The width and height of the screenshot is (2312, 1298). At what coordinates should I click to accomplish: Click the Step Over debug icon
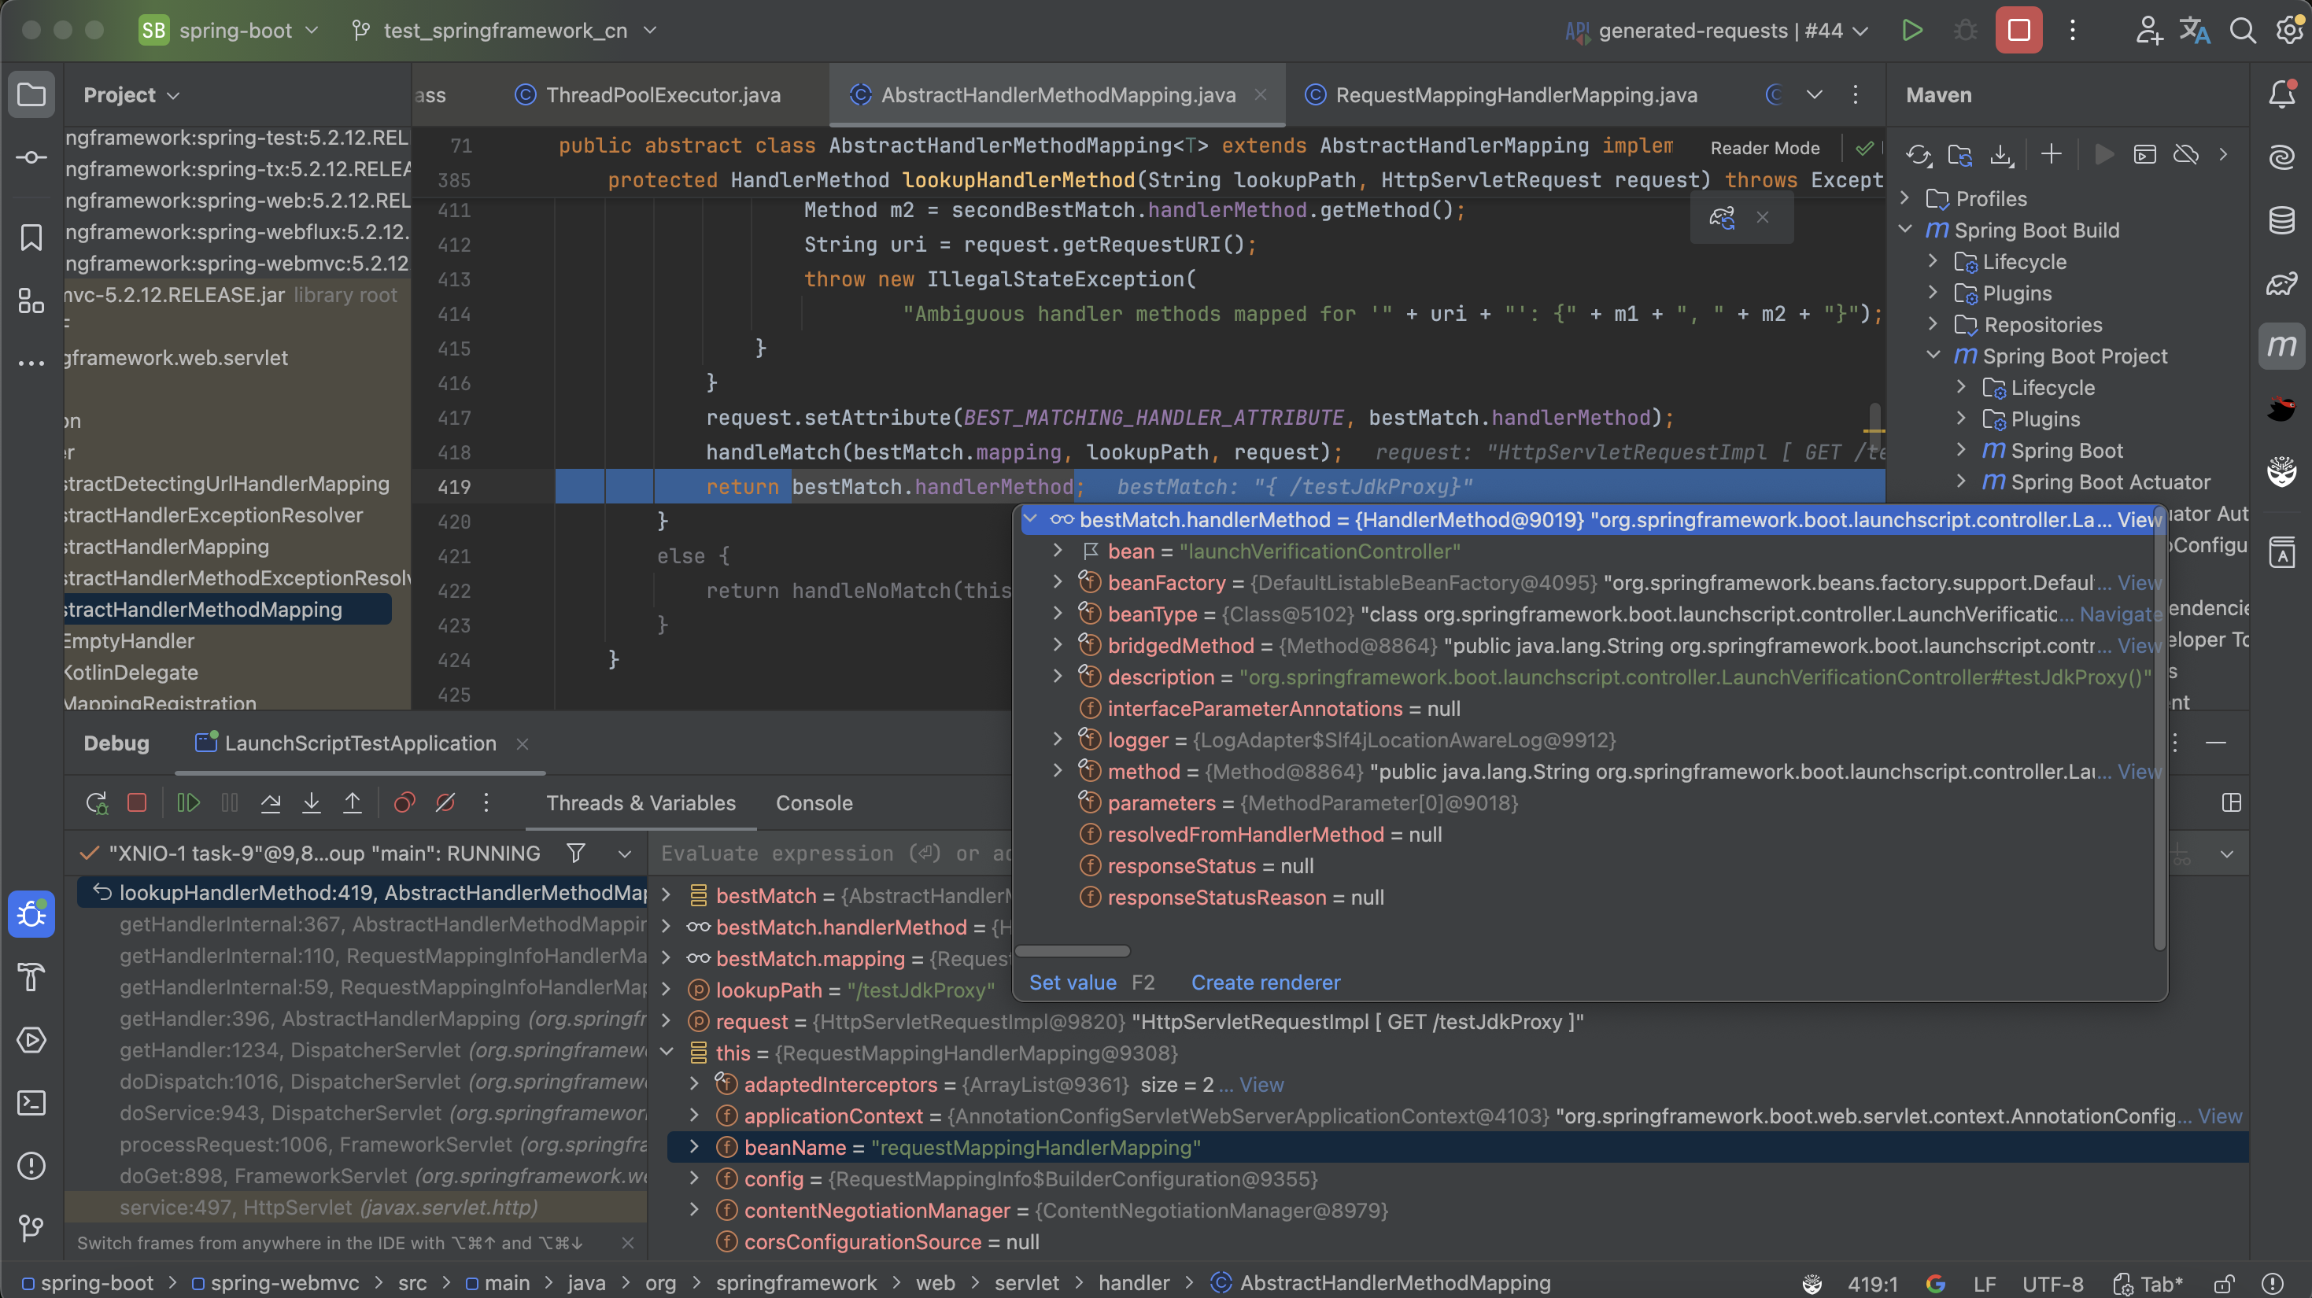(x=270, y=803)
